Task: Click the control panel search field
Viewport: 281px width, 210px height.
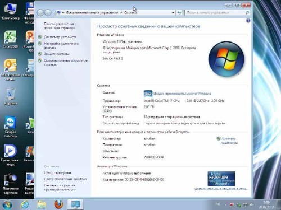Action: 215,13
